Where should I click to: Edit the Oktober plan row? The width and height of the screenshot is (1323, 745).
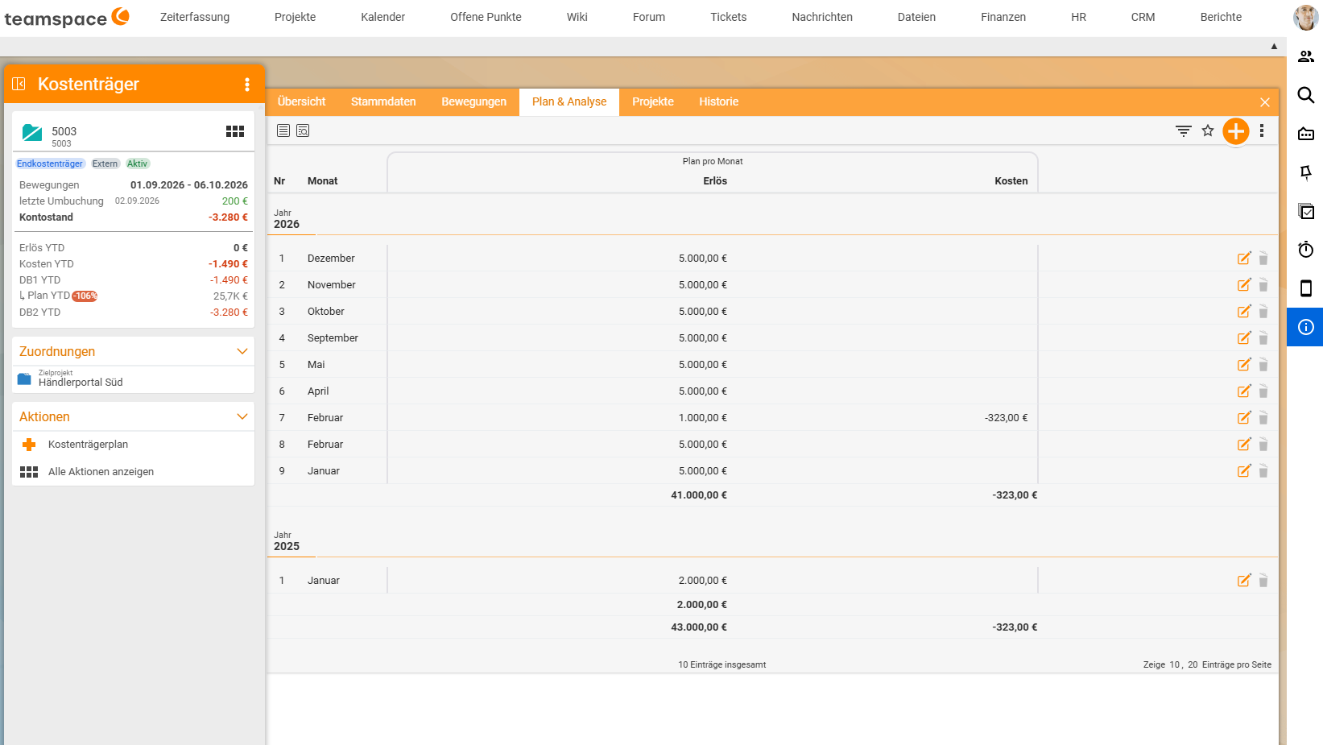(1244, 311)
